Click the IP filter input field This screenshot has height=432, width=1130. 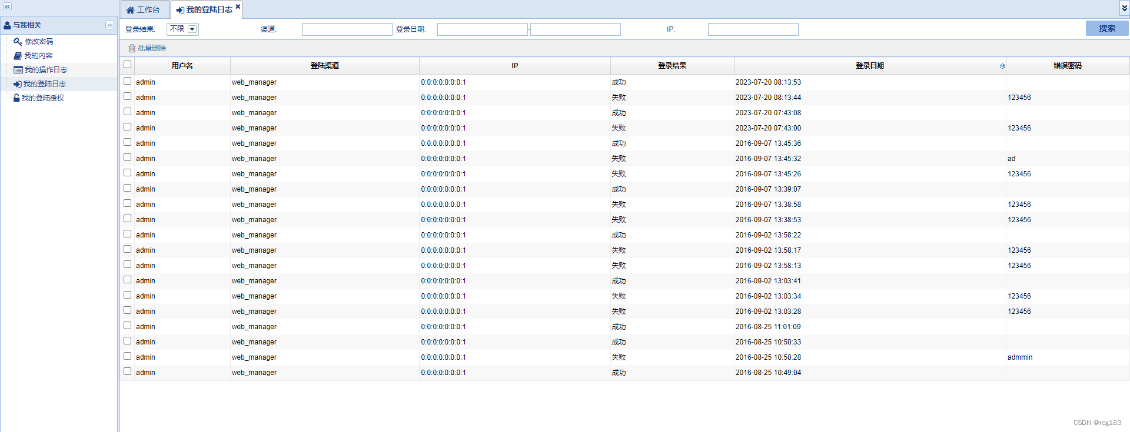[753, 29]
